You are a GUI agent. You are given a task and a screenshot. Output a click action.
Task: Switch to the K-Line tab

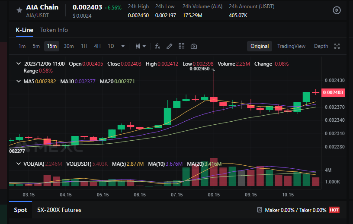(x=25, y=30)
